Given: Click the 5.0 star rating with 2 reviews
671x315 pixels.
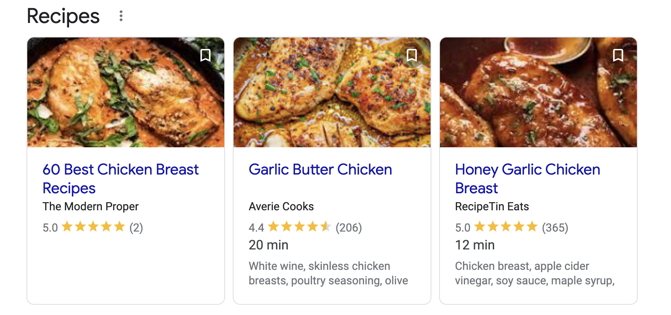Looking at the screenshot, I should [93, 227].
